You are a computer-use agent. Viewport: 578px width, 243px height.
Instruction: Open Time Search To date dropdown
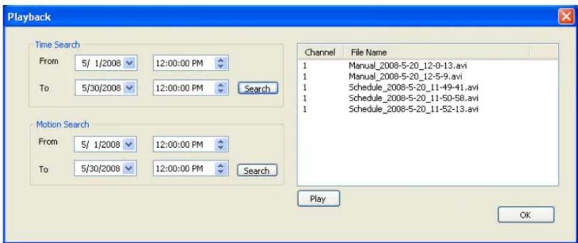[129, 88]
